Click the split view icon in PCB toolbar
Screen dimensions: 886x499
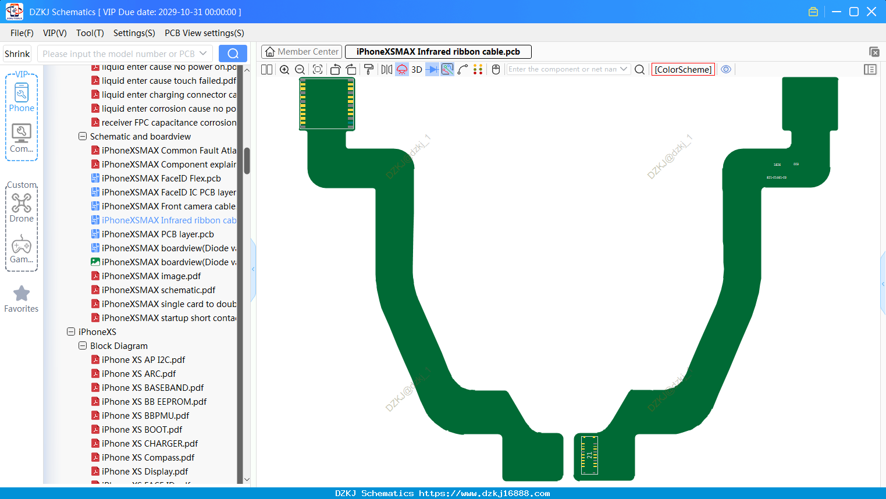tap(266, 69)
